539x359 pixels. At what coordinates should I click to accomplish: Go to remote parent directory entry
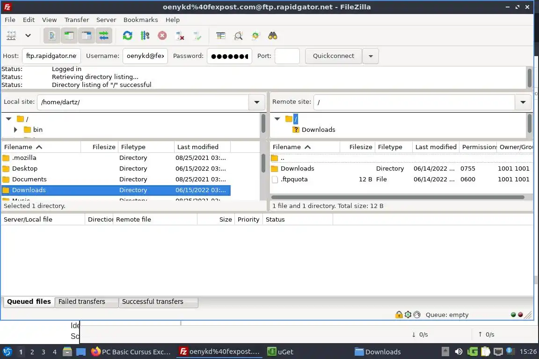point(401,158)
